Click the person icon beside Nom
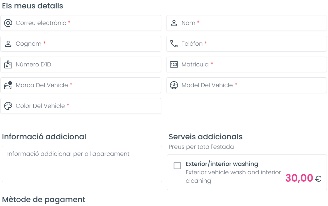 (174, 23)
